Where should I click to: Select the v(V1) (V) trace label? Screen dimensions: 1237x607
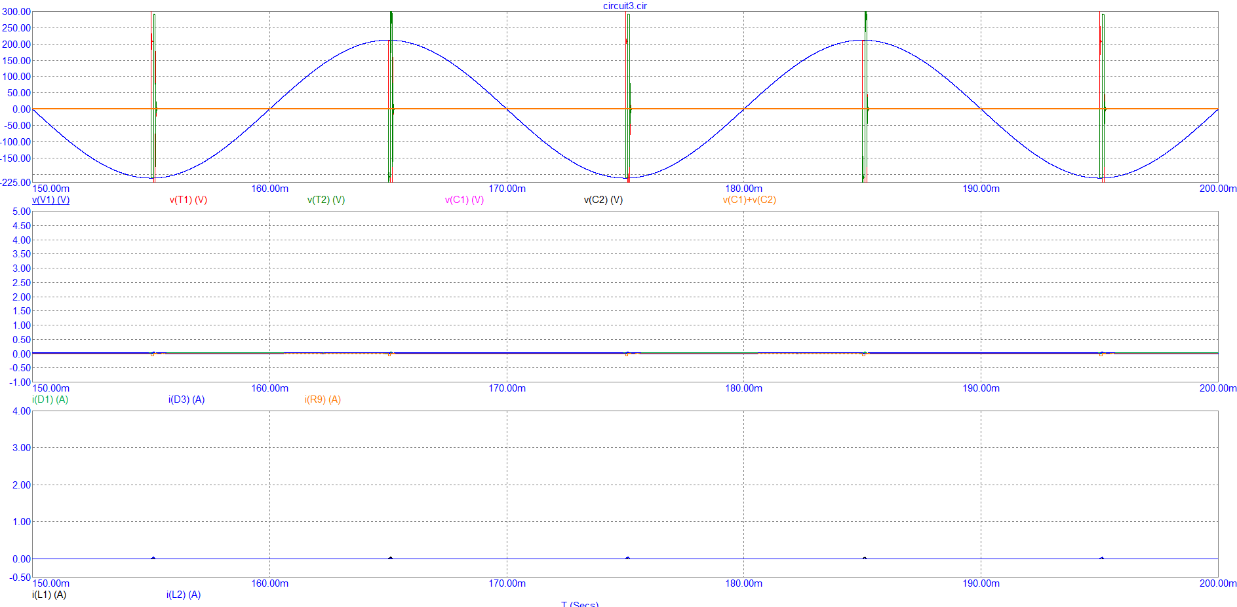coord(50,200)
